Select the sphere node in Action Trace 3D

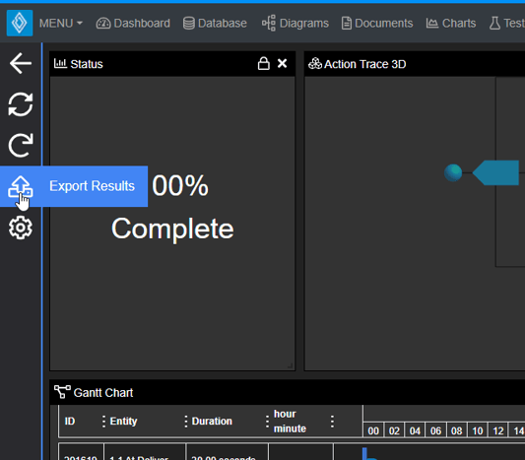point(453,172)
